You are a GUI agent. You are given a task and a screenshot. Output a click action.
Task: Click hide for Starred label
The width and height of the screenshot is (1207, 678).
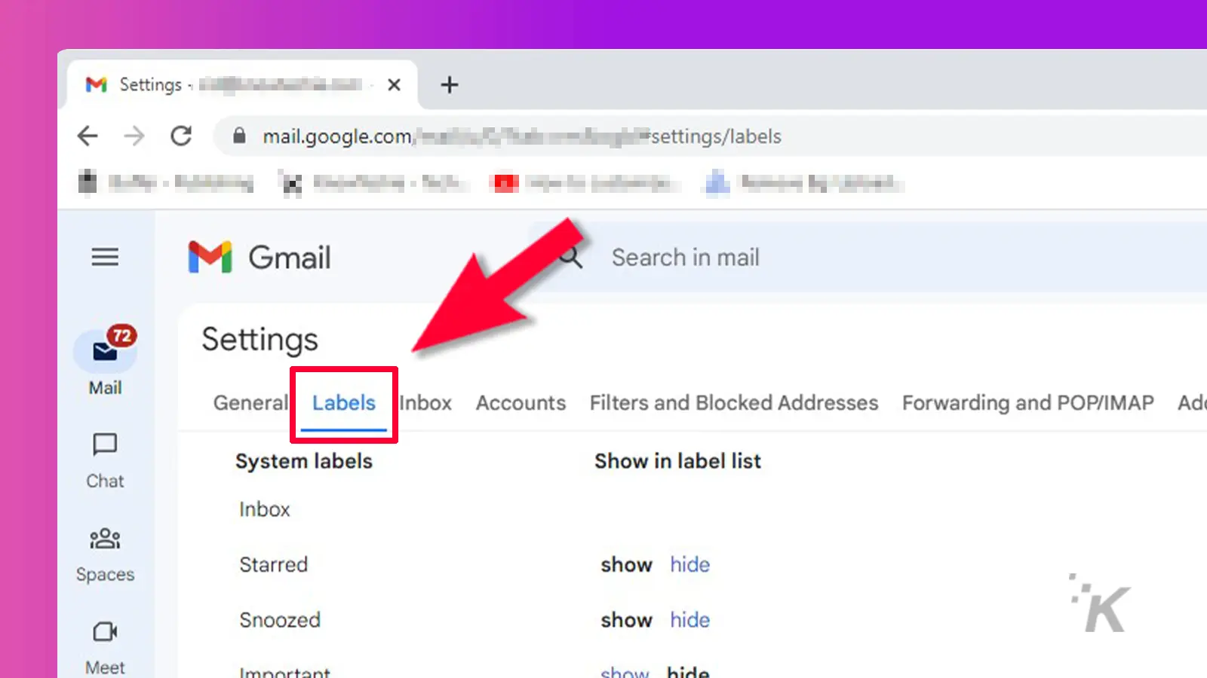tap(690, 565)
